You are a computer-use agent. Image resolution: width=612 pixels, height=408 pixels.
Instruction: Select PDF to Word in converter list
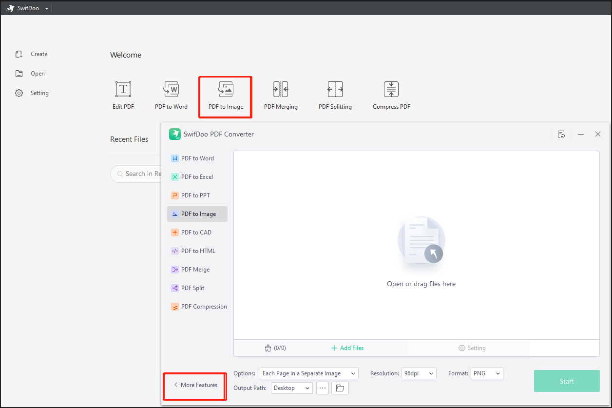(197, 158)
